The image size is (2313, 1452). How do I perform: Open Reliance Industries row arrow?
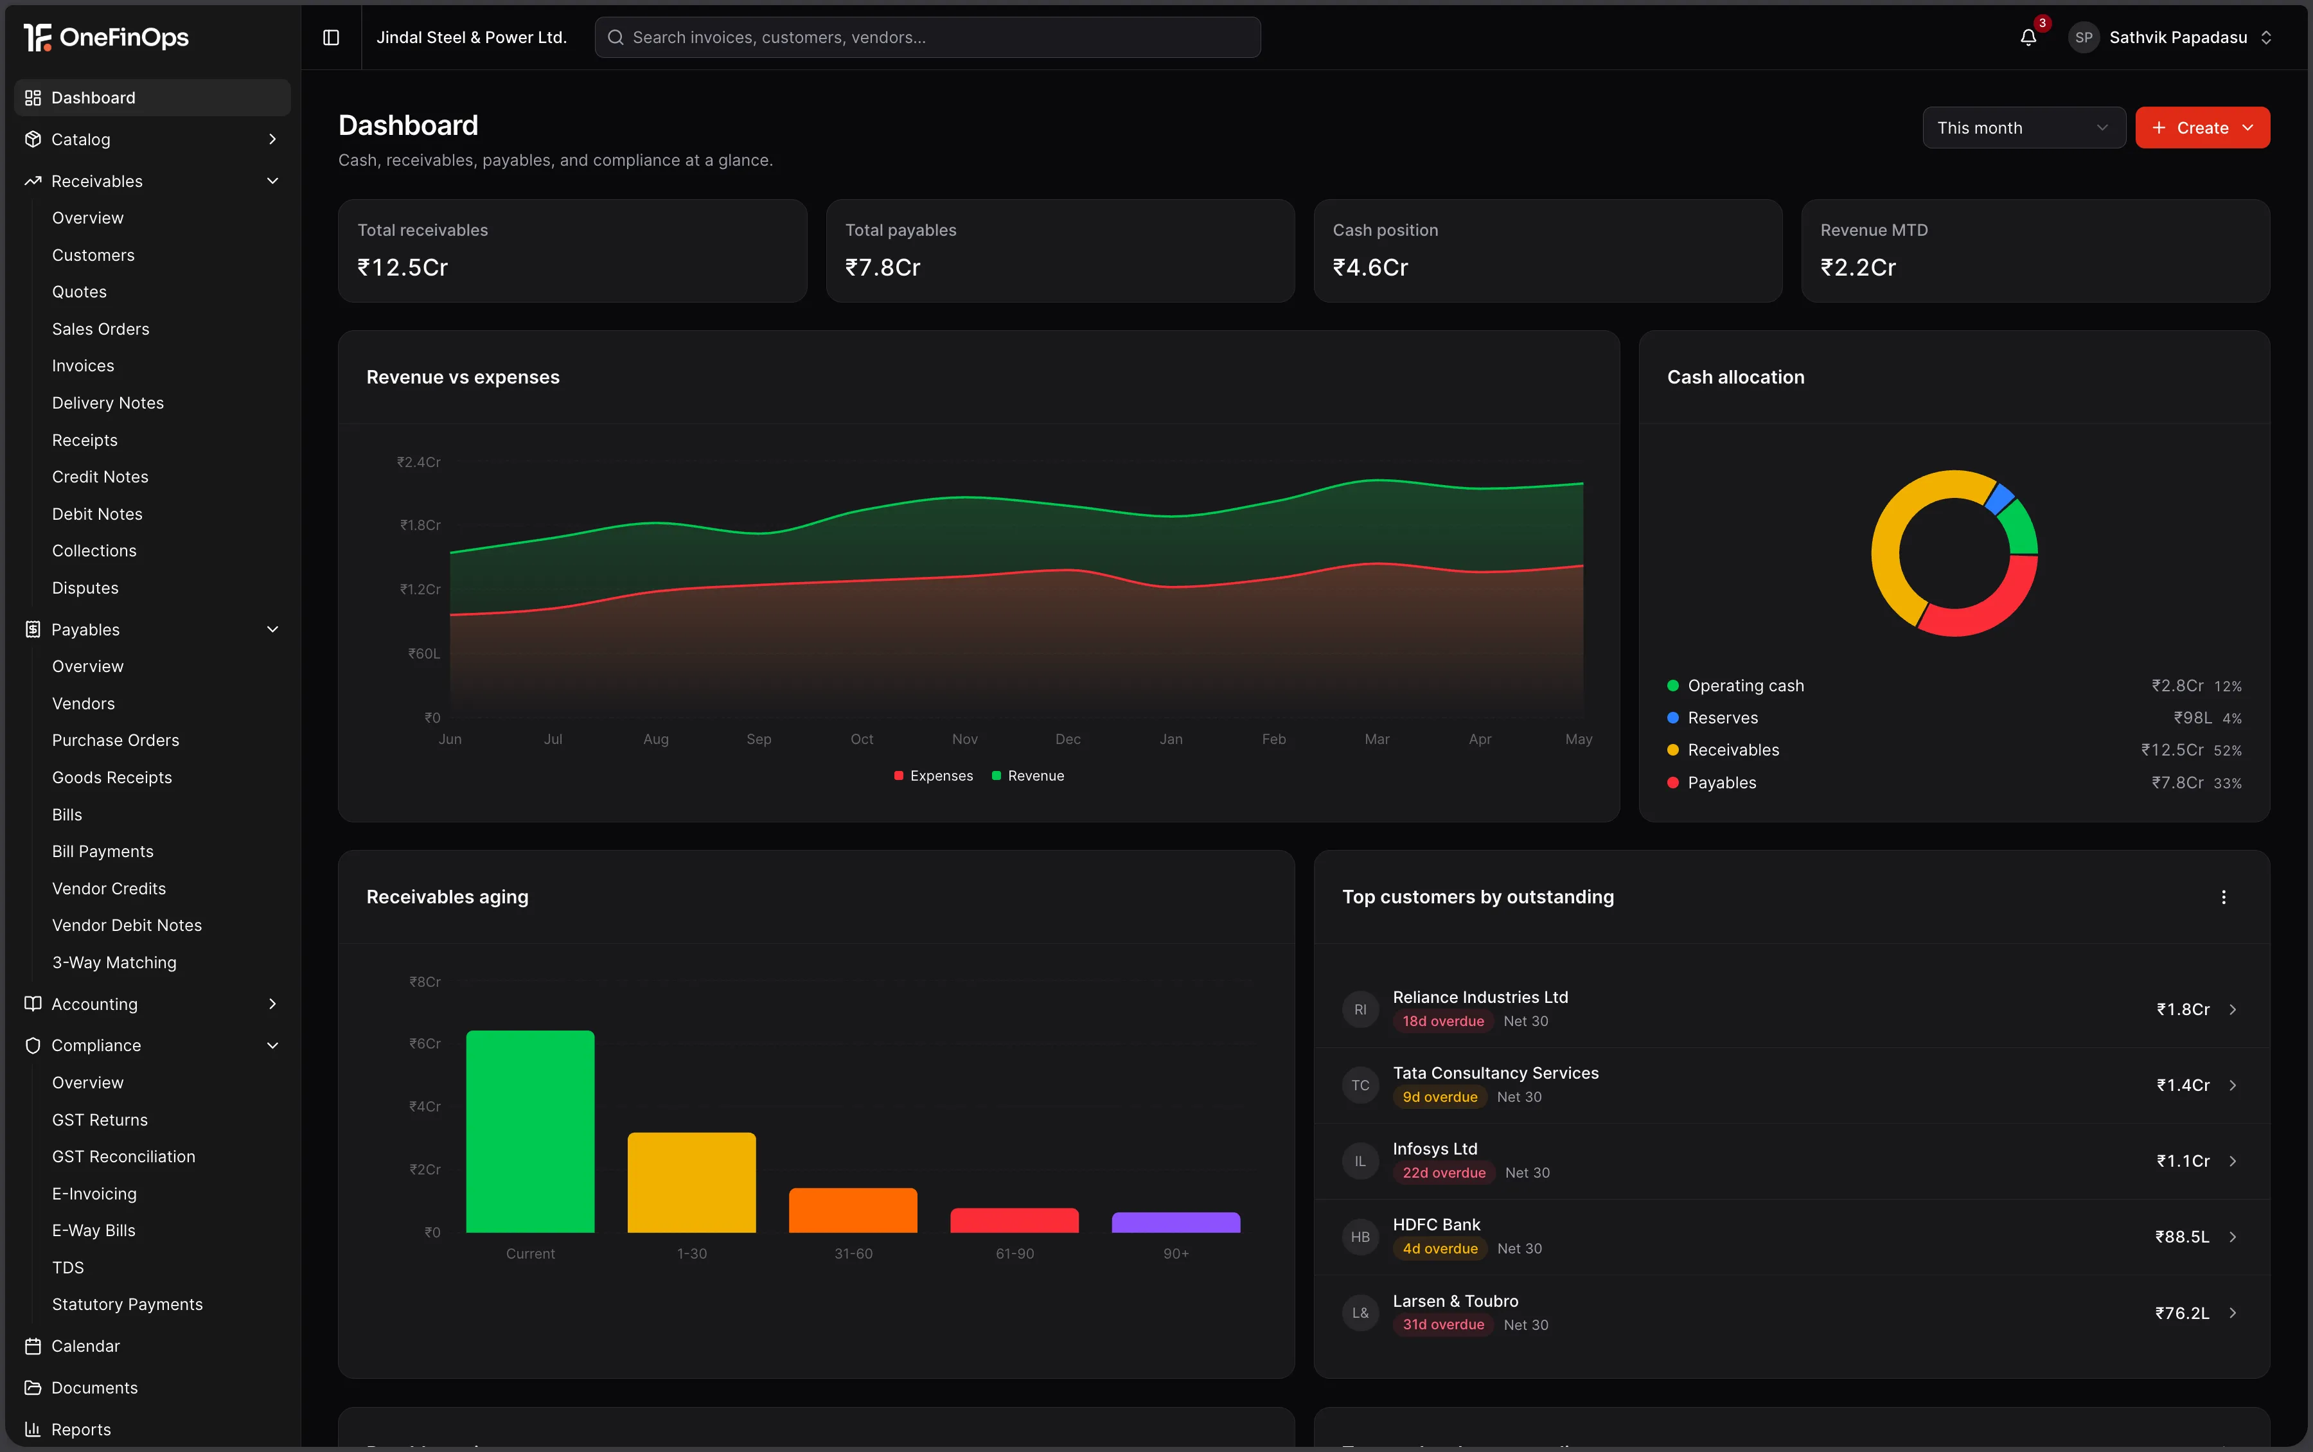2232,1009
